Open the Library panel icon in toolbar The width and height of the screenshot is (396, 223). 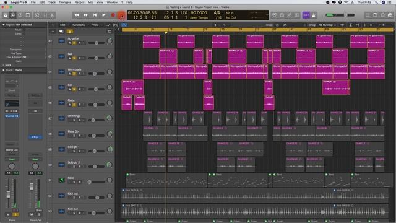pyautogui.click(x=6, y=15)
